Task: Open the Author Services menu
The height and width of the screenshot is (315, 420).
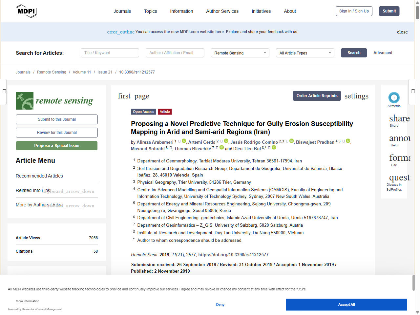Action: coord(222,11)
